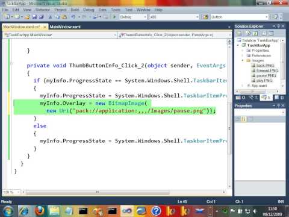289x217 pixels.
Task: Open the File menu
Action: coord(5,10)
